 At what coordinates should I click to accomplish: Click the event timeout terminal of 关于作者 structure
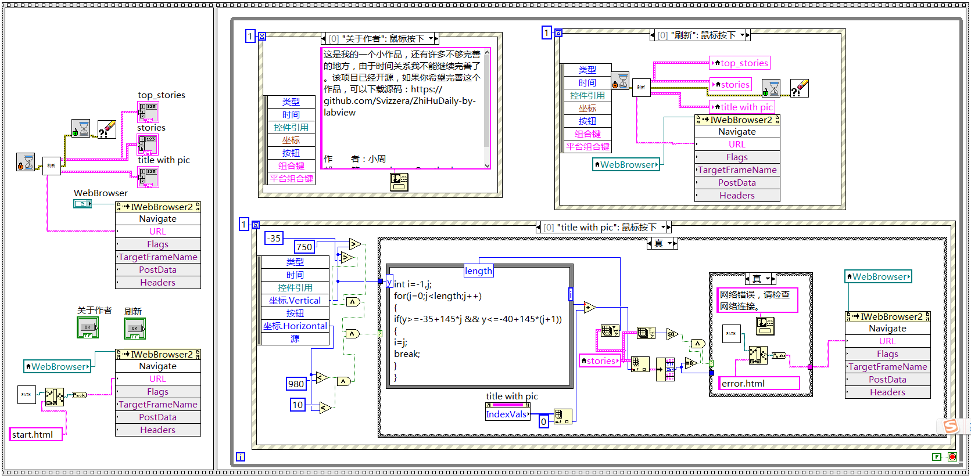(262, 36)
